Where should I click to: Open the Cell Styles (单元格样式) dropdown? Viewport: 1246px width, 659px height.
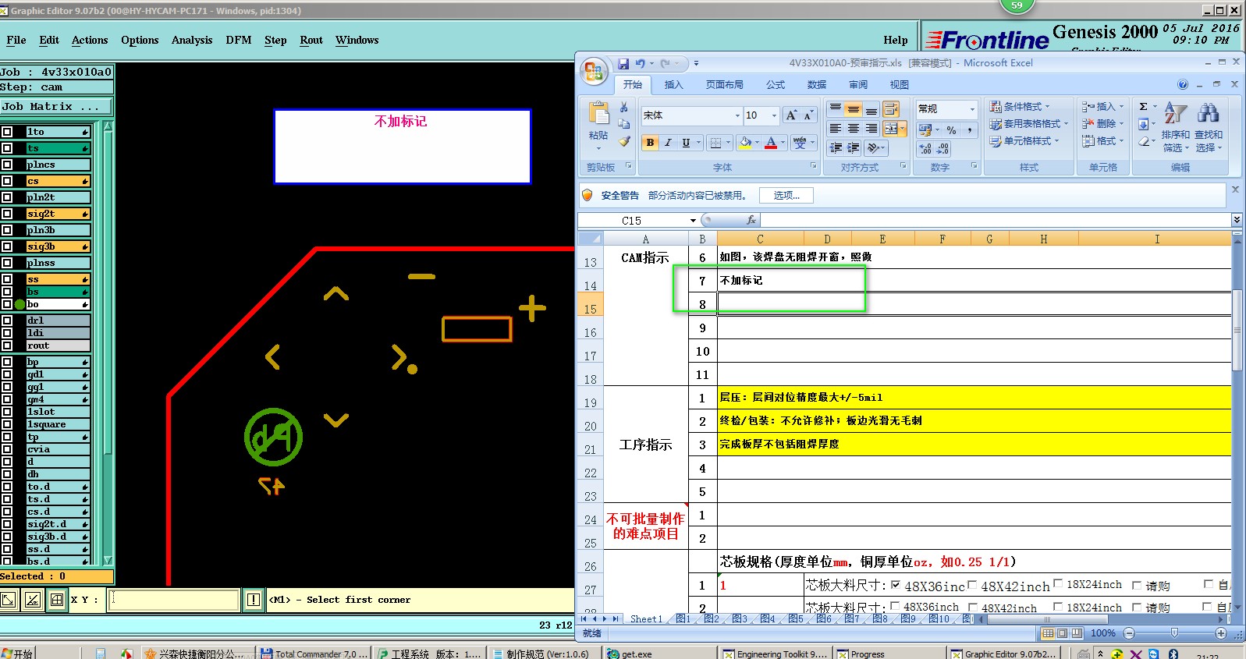click(x=1024, y=141)
